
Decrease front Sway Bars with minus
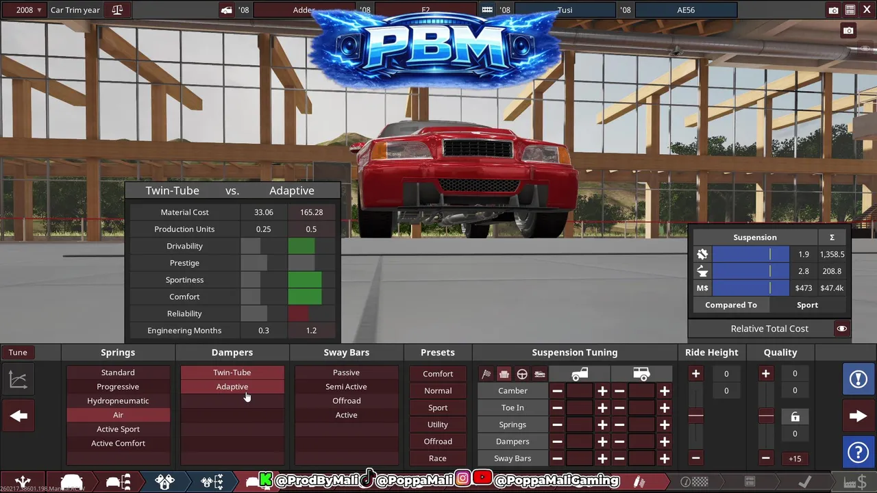[558, 458]
